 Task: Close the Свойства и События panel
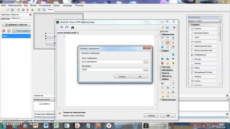[30, 15]
